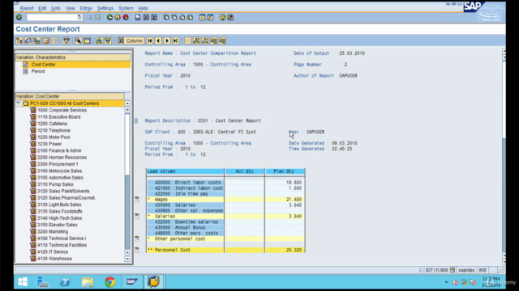Select 1200 Cafeteria cost center
519x291 pixels.
tap(52, 124)
